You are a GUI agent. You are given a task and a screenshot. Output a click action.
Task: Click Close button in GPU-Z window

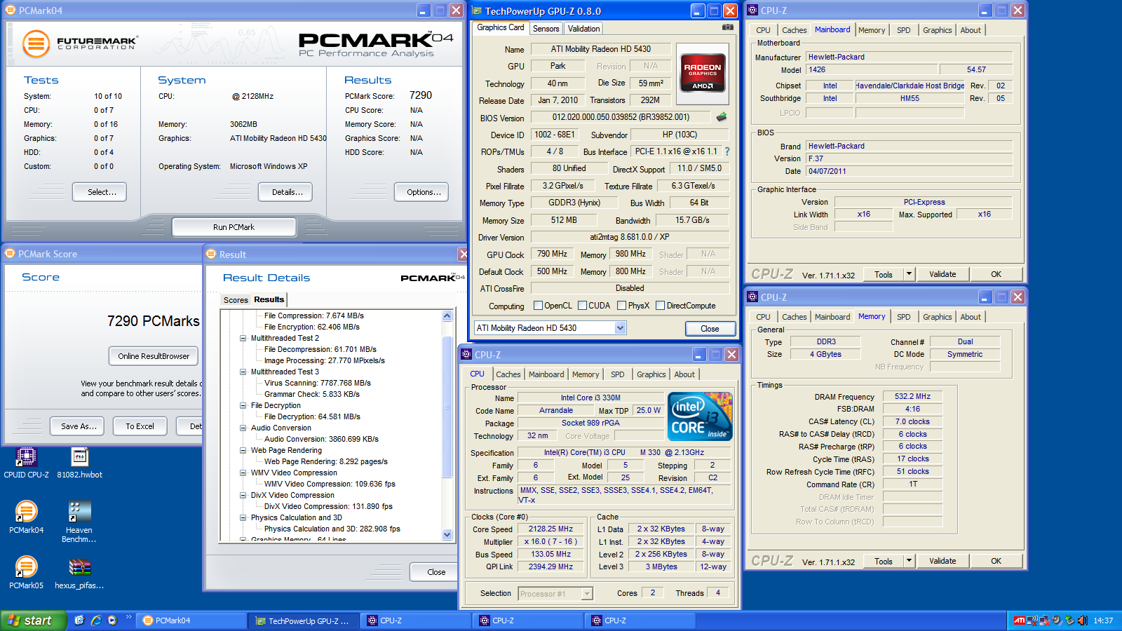coord(710,329)
